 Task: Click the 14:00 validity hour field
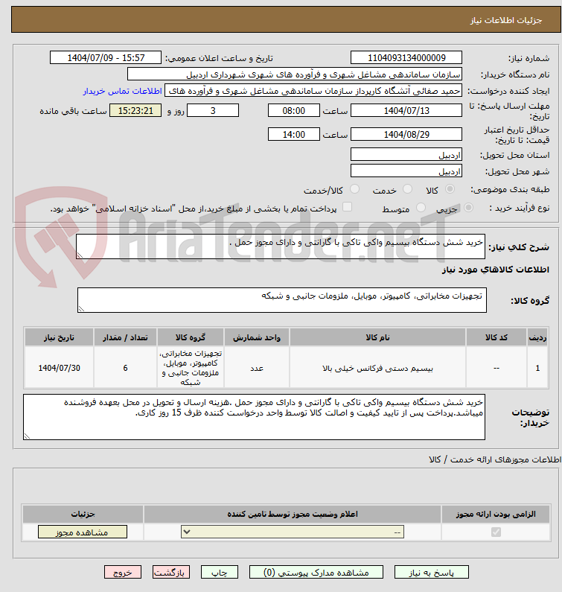point(293,134)
